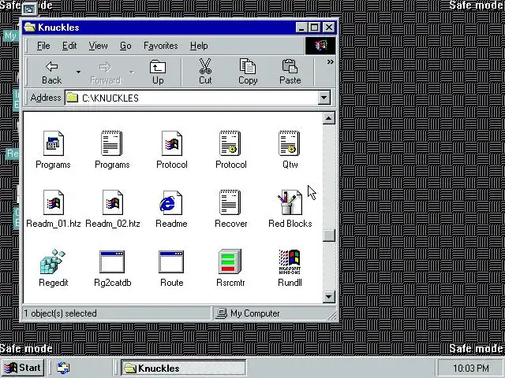Click the small icon above Knuckles window
Viewport: 505px width, 378px height.
coord(29,9)
